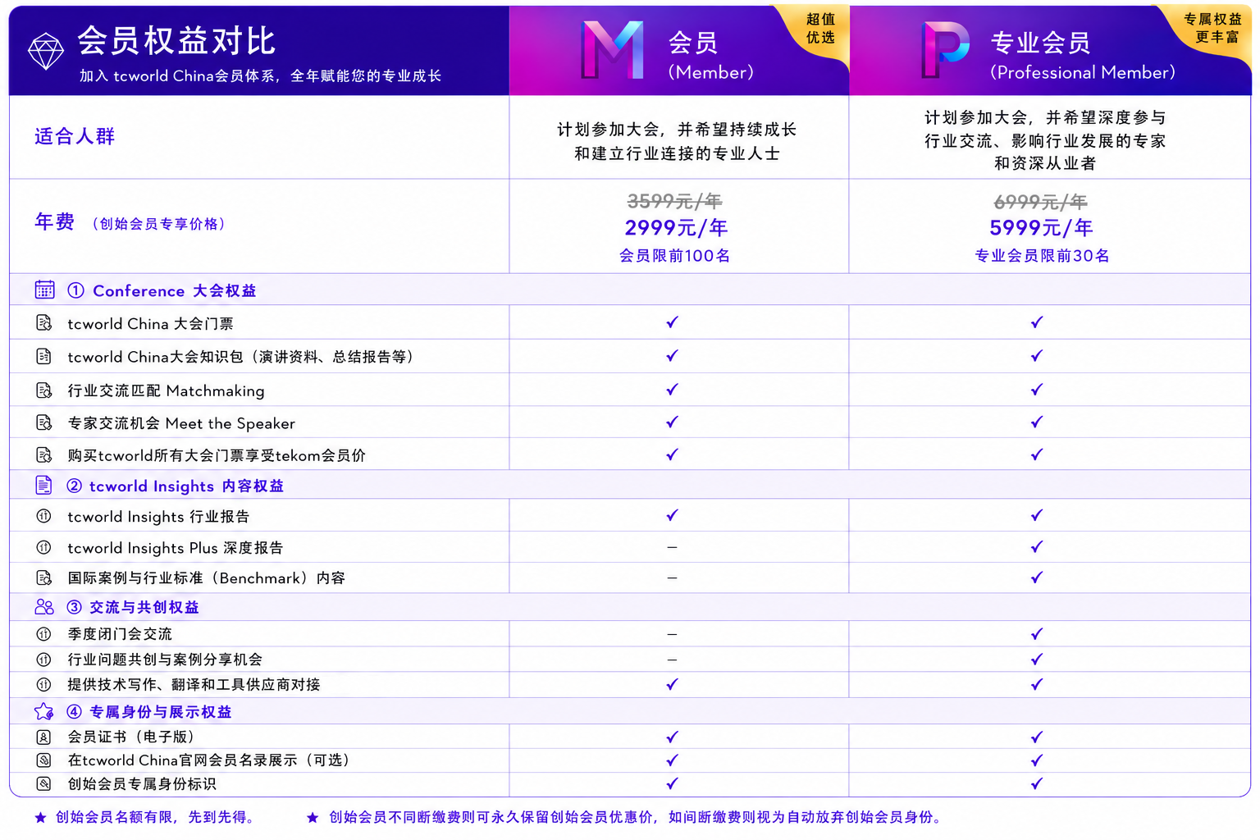Click the star before 创始会员不同断缴费 note
The image size is (1260, 840).
[313, 817]
